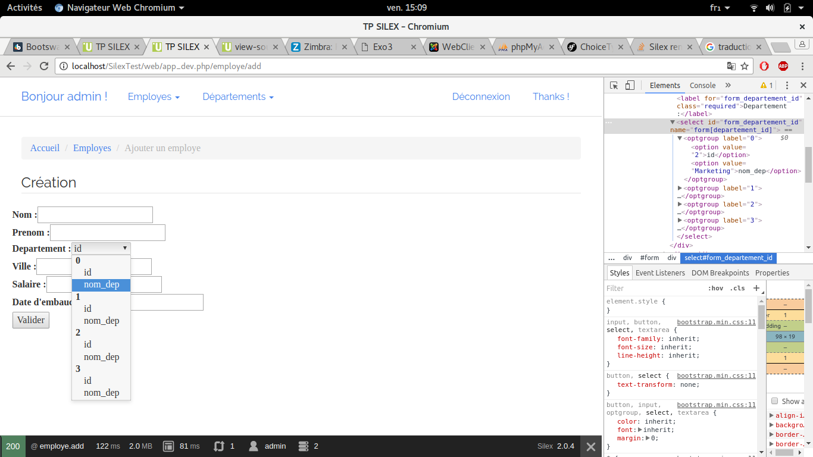Open Chromium's three-dot menu
This screenshot has height=457, width=813.
pos(802,66)
